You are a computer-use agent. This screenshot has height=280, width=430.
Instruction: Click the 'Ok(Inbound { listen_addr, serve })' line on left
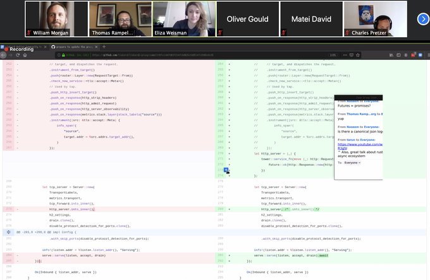point(66,272)
